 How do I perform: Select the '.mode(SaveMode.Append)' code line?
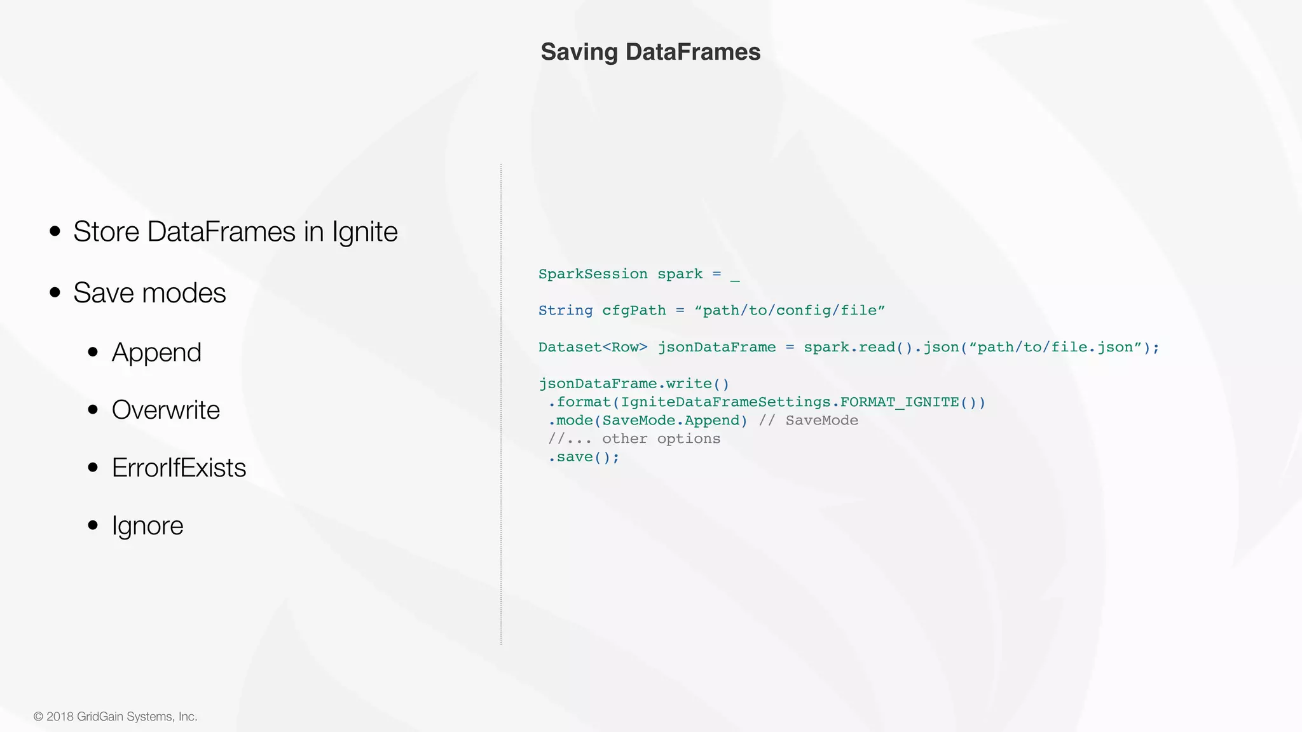(x=703, y=421)
